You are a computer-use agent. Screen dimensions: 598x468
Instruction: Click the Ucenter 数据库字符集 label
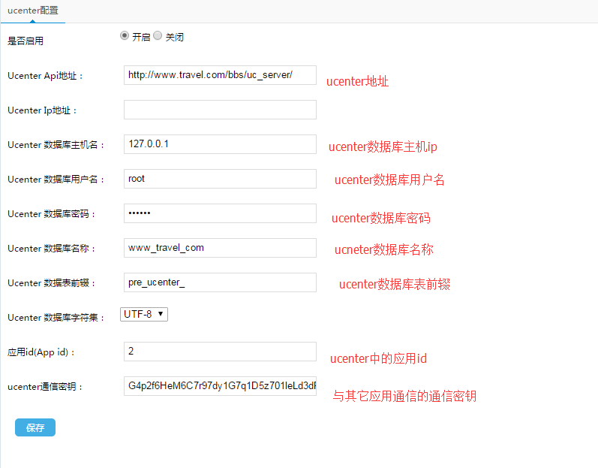click(56, 318)
